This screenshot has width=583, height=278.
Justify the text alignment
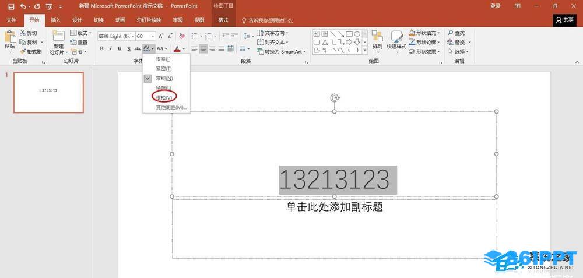(221, 49)
